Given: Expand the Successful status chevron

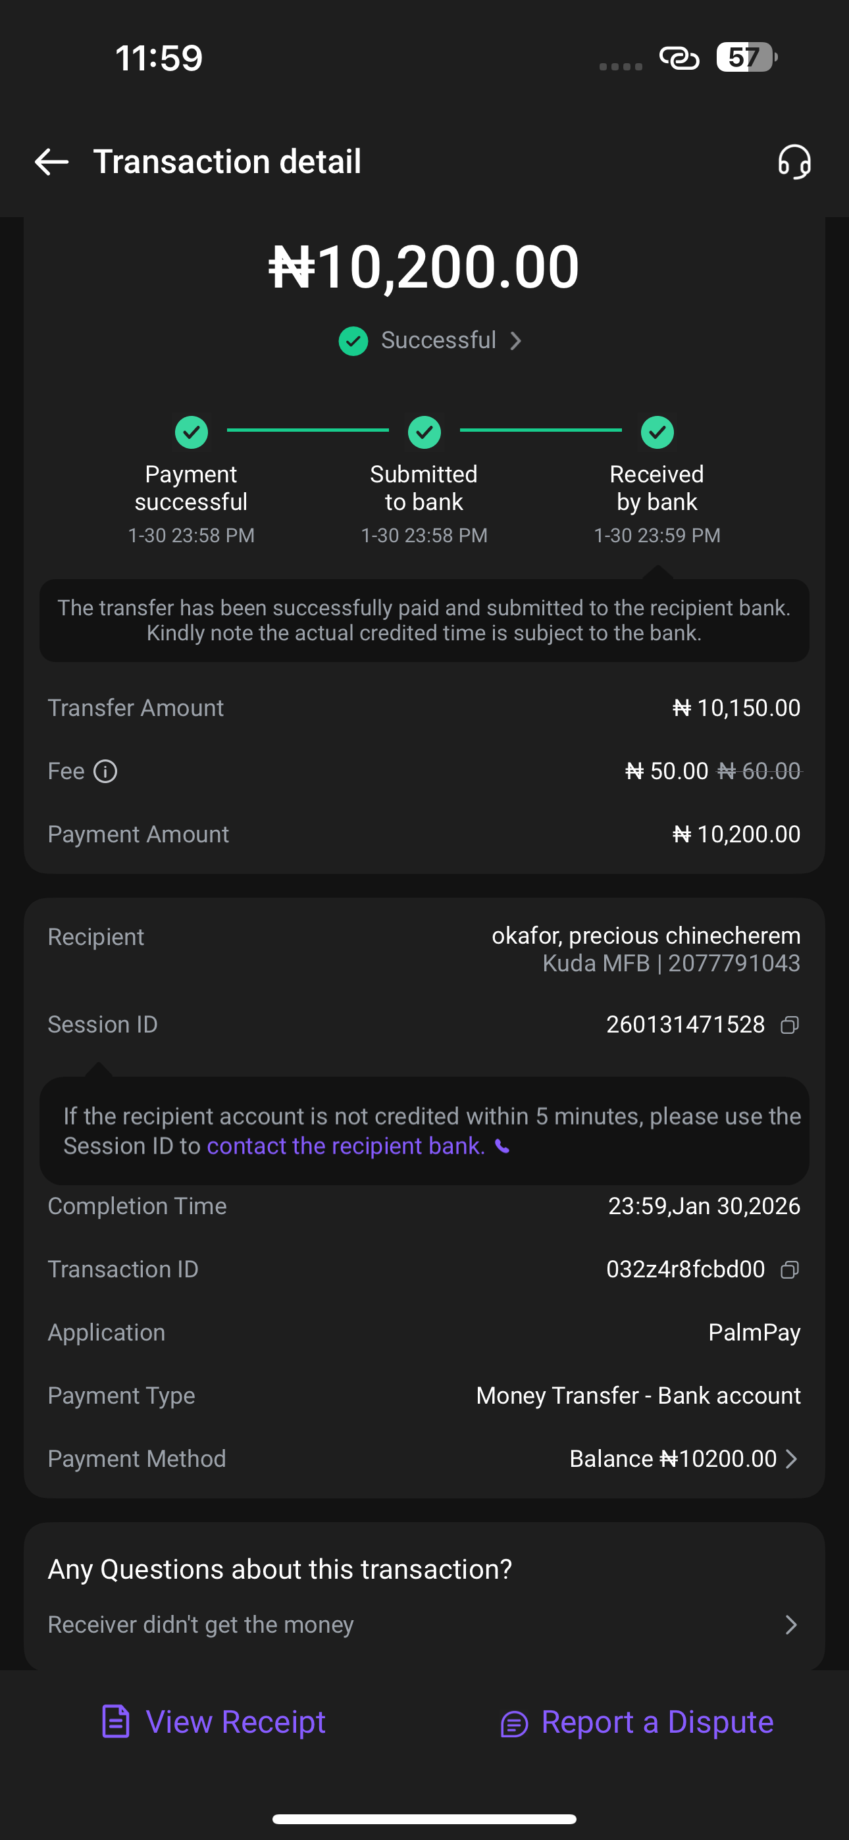Looking at the screenshot, I should point(516,341).
